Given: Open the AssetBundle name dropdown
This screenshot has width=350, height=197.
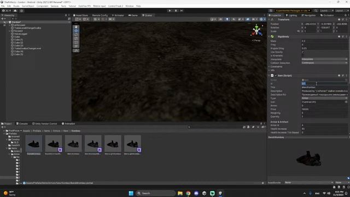Looking at the screenshot, I should coord(309,182).
